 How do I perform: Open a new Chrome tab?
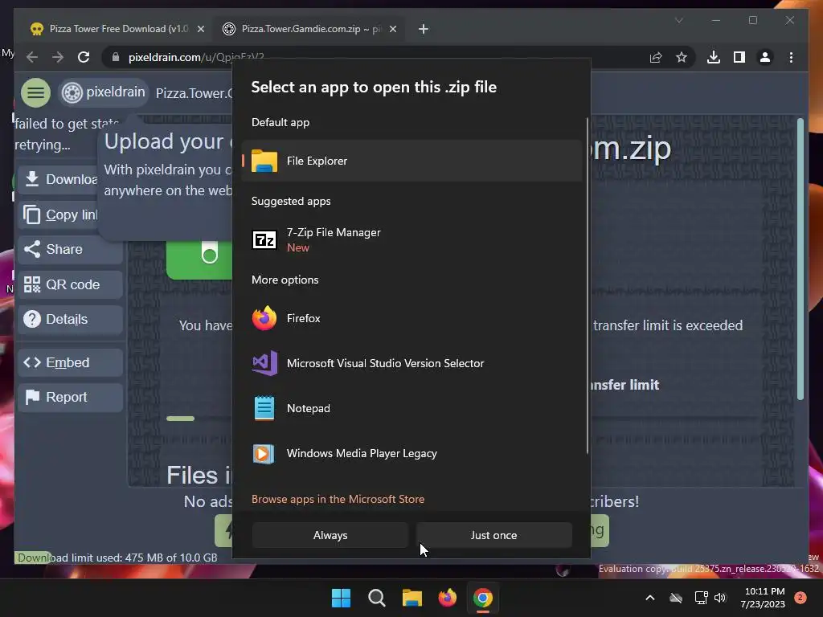[x=424, y=30]
